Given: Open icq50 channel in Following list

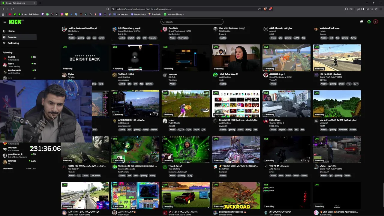Looking at the screenshot, I should (19, 64).
